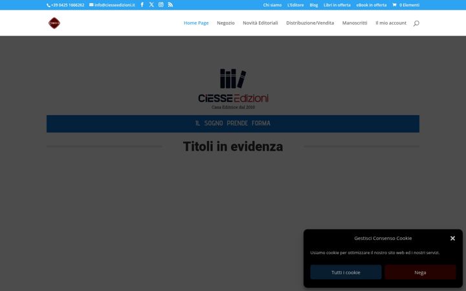Image resolution: width=466 pixels, height=291 pixels.
Task: Open Il mio account menu item
Action: click(x=391, y=23)
